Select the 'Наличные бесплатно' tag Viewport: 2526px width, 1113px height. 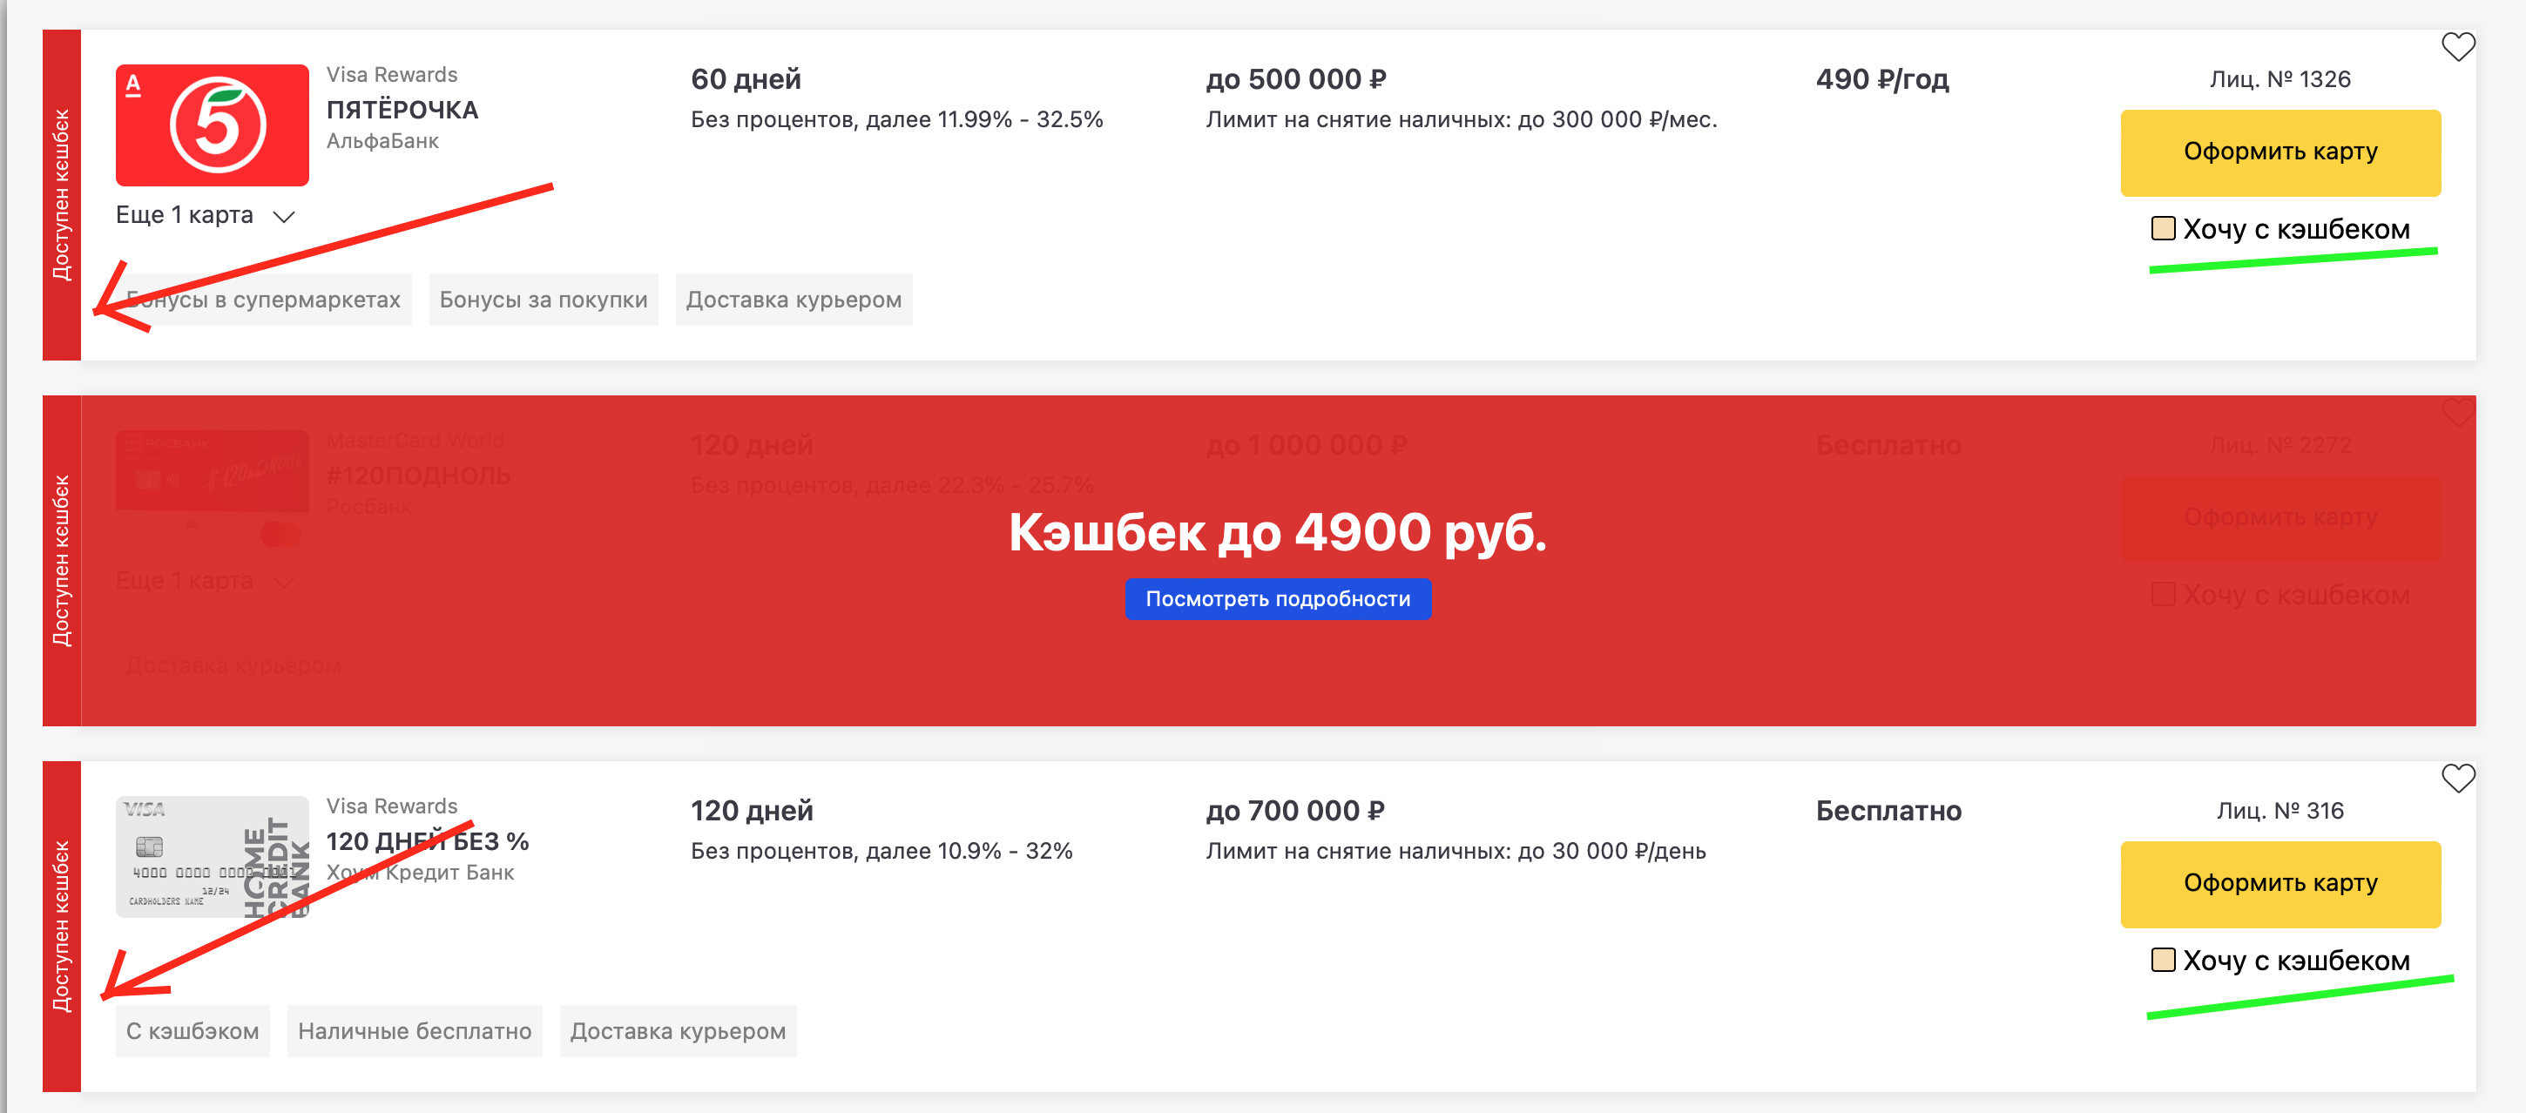pyautogui.click(x=414, y=1032)
